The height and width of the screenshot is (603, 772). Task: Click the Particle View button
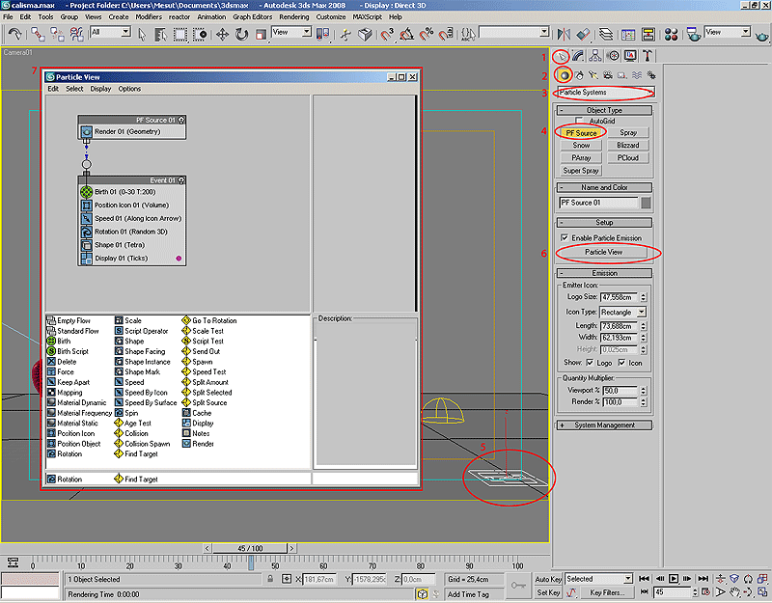coord(603,252)
